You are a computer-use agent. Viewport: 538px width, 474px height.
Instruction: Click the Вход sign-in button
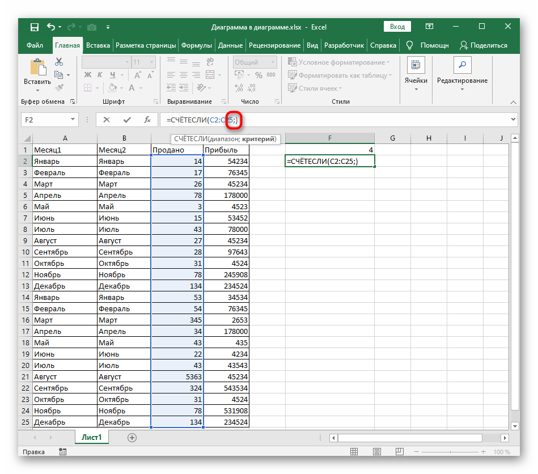(397, 27)
